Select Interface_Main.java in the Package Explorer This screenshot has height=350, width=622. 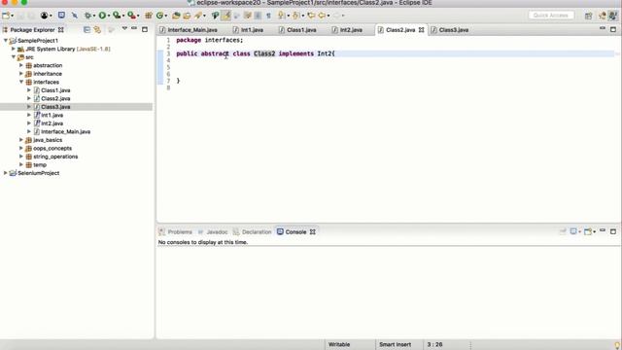point(65,131)
